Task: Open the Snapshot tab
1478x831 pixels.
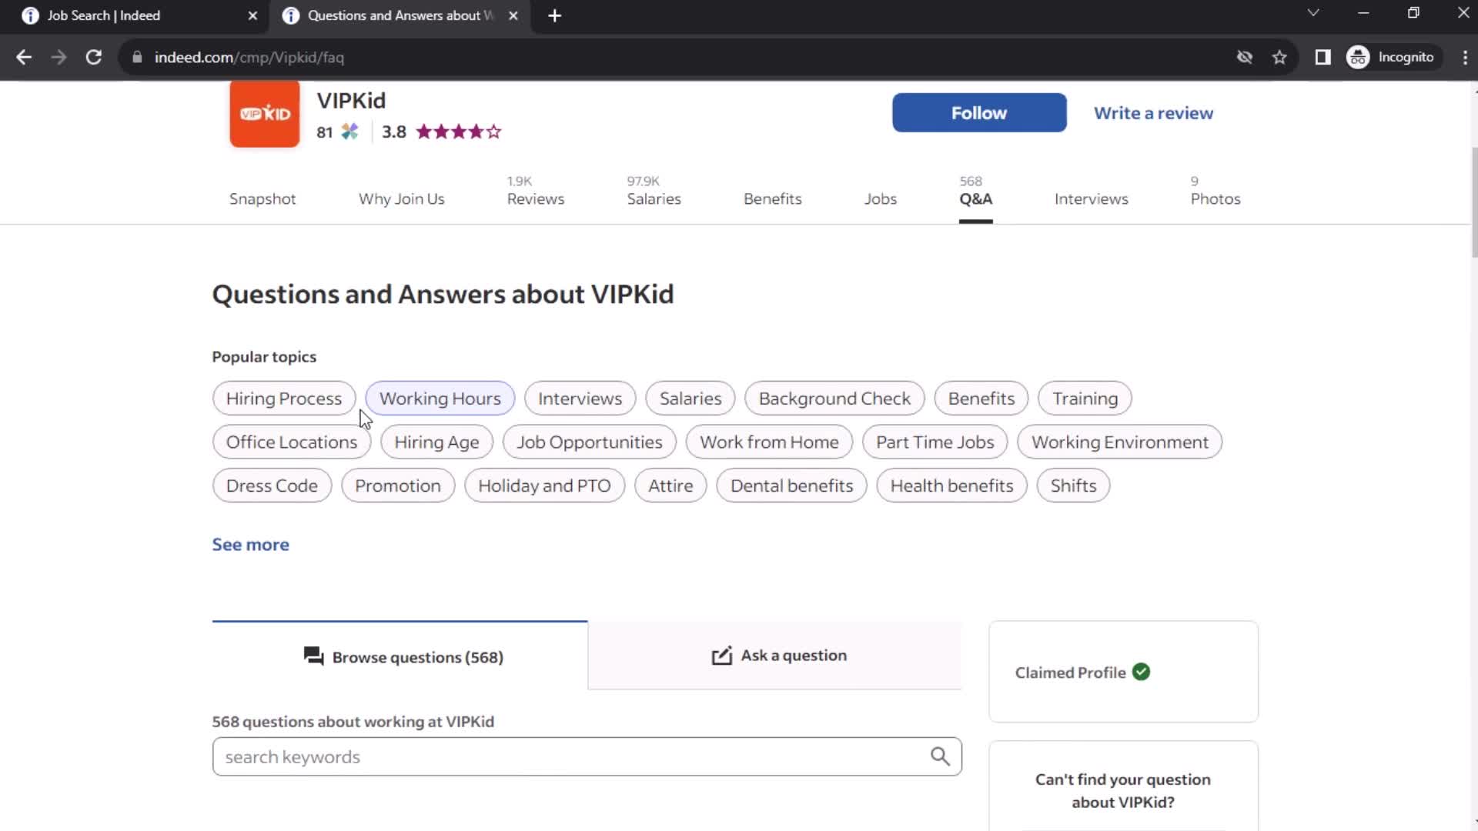Action: [262, 199]
